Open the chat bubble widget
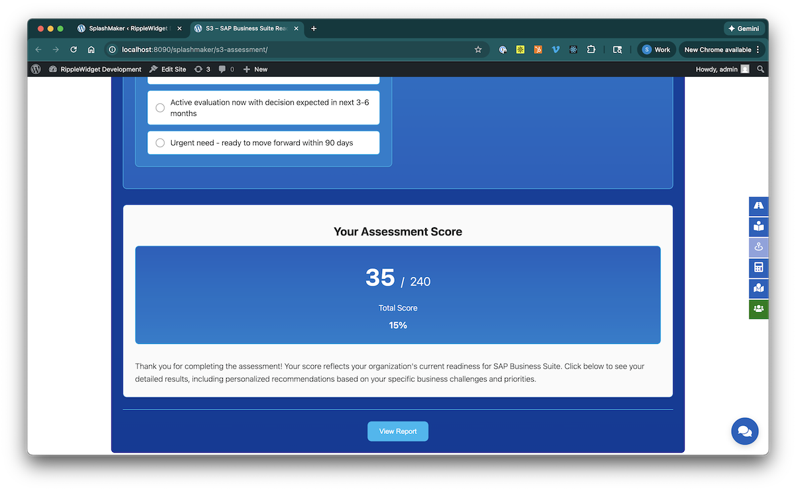 [x=744, y=431]
